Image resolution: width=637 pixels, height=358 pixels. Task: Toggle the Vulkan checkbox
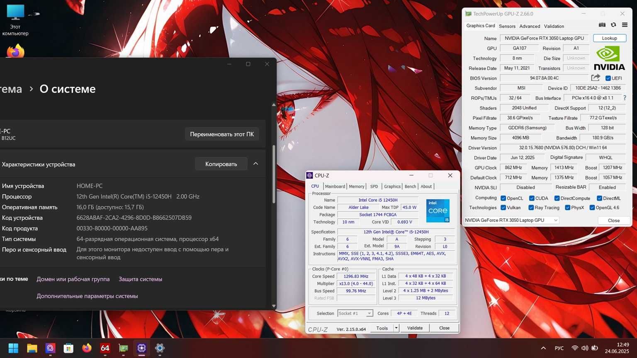click(x=503, y=208)
